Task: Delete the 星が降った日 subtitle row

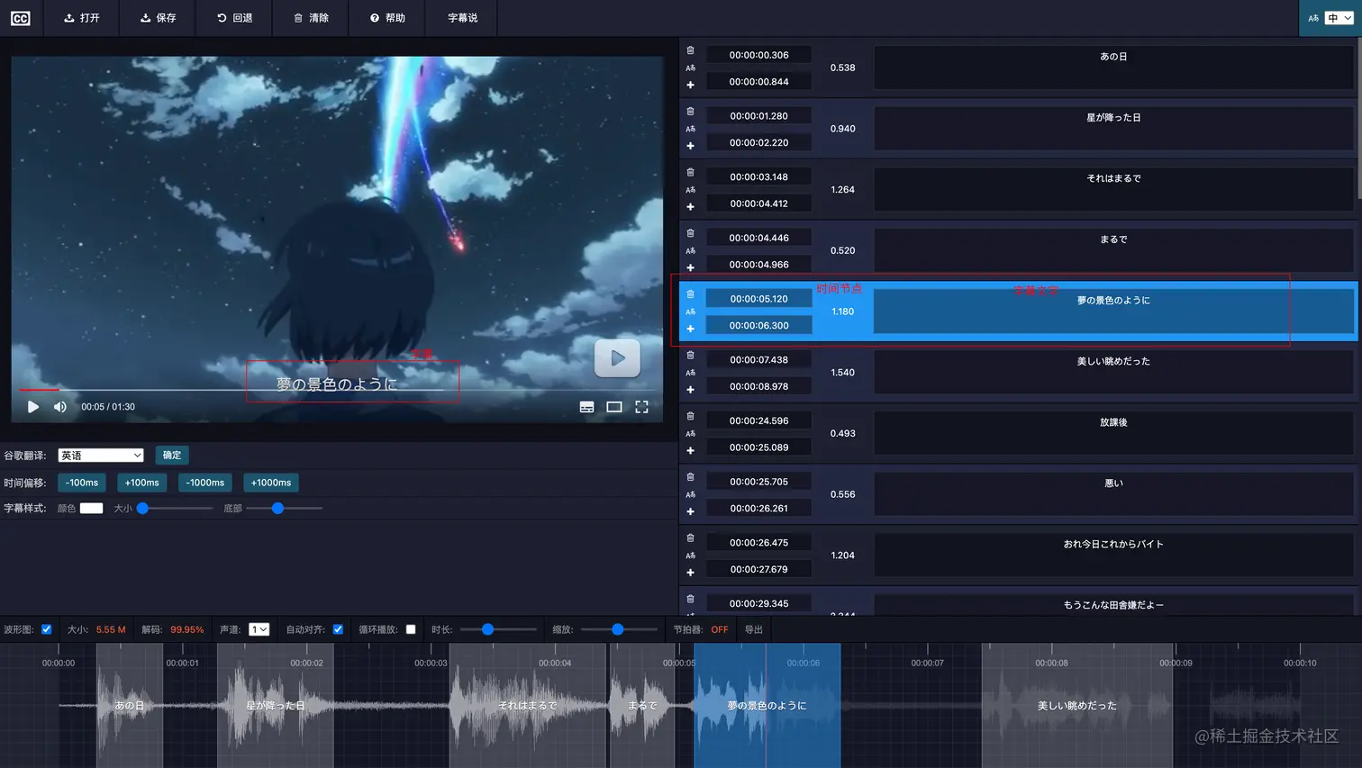Action: click(x=690, y=112)
